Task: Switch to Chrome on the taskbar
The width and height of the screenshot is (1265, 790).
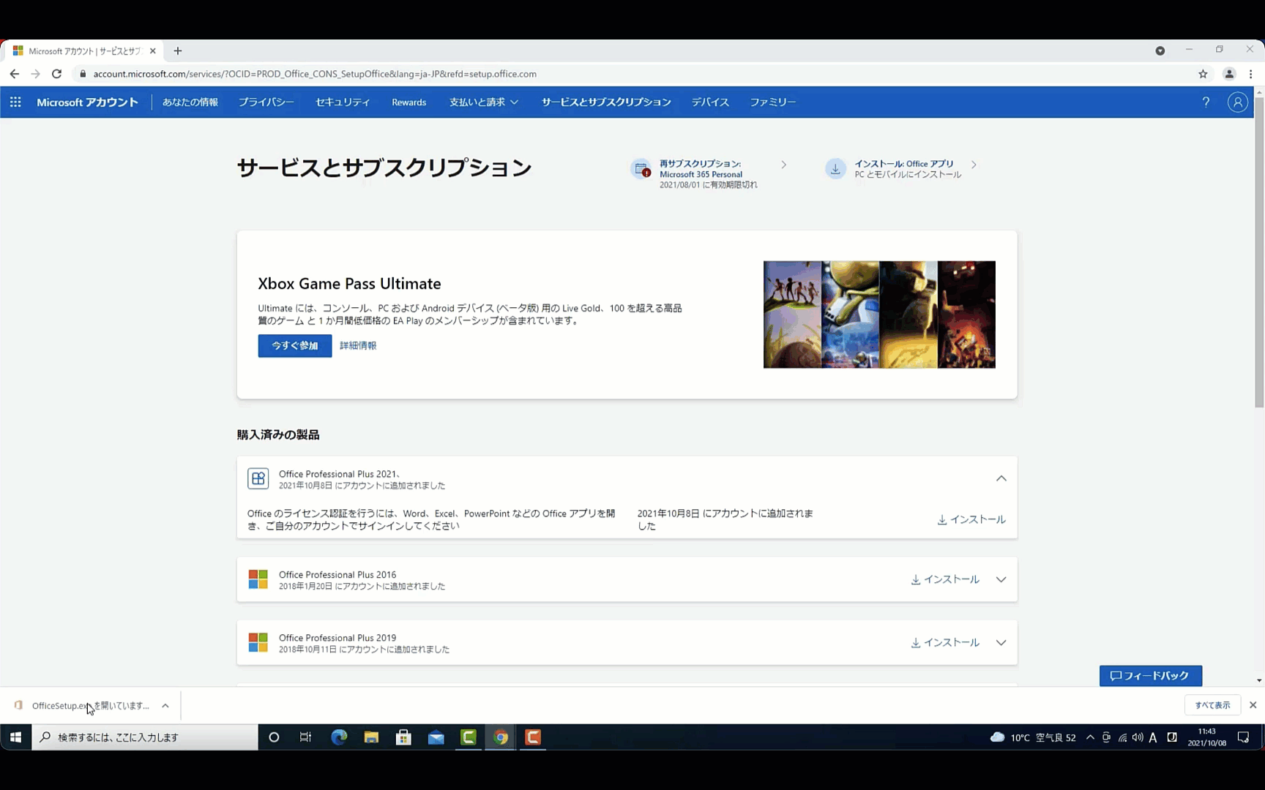Action: coord(501,737)
